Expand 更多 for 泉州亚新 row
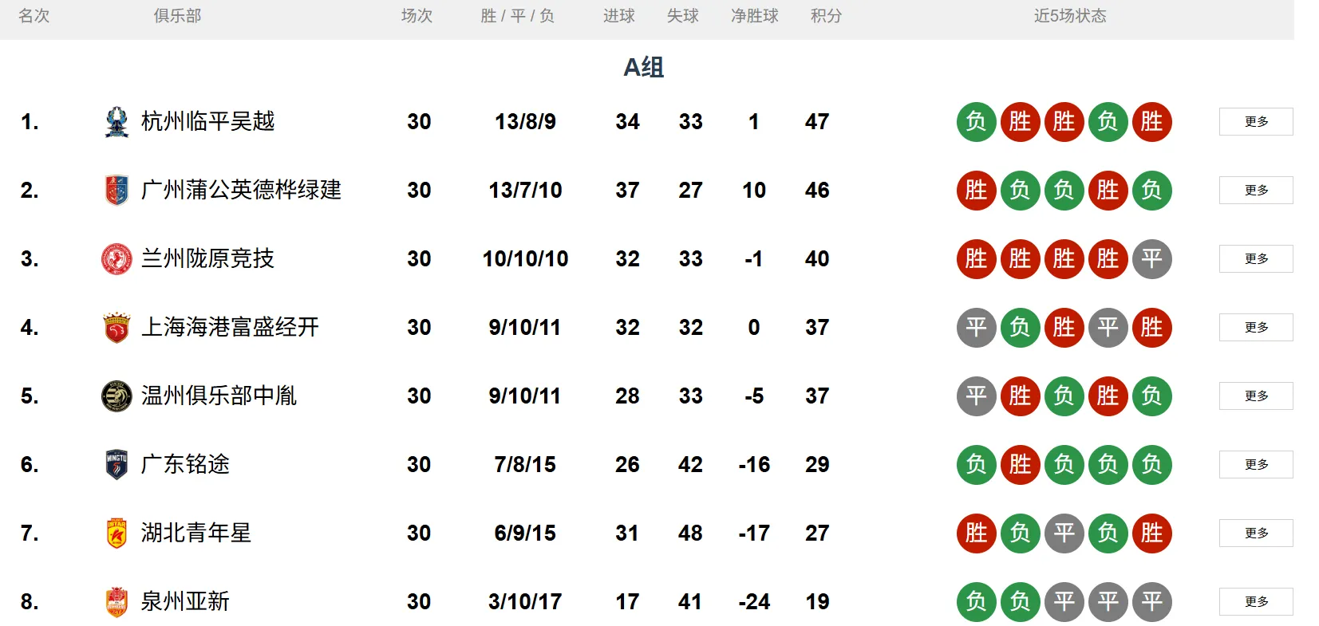 click(x=1255, y=602)
